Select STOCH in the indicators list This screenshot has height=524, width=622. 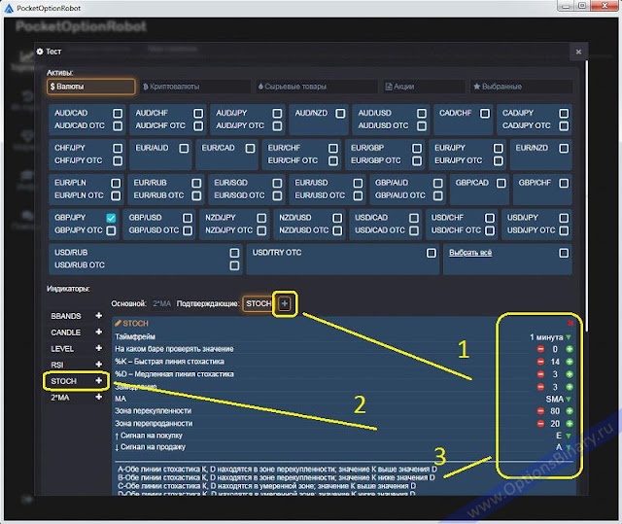(63, 381)
